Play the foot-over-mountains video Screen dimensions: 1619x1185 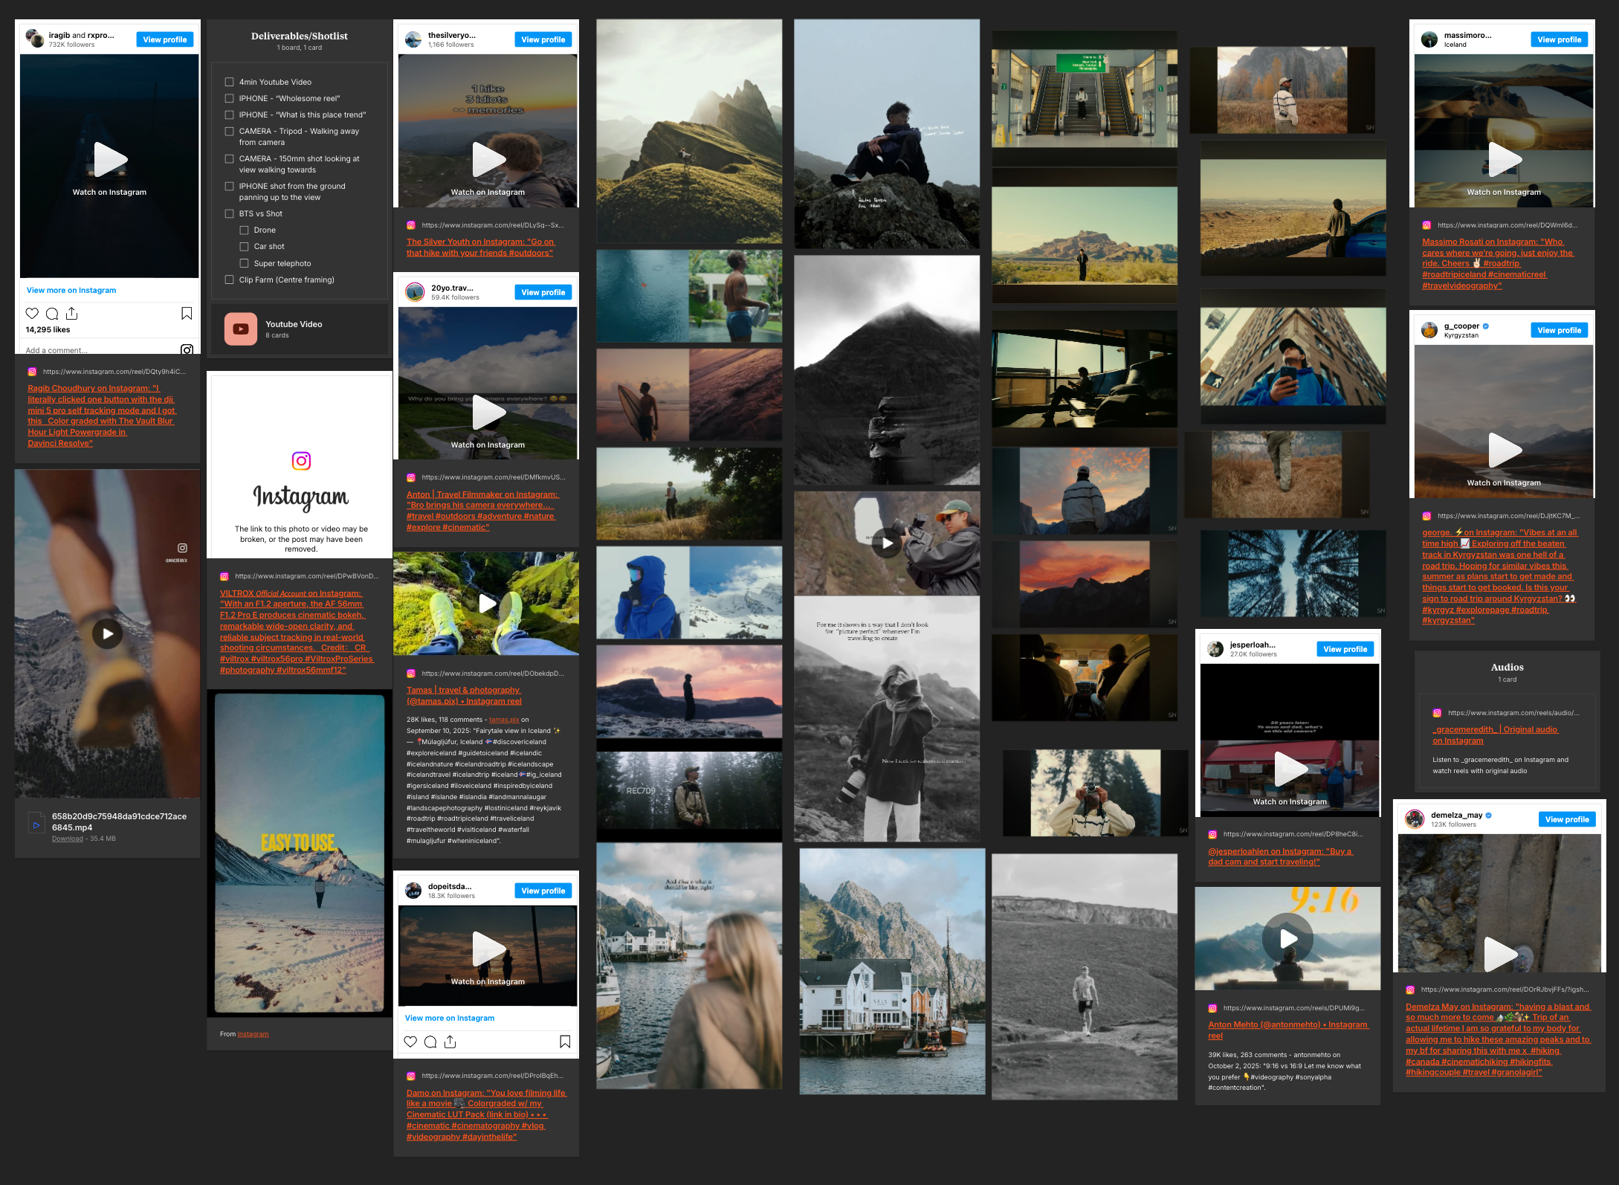pyautogui.click(x=108, y=634)
